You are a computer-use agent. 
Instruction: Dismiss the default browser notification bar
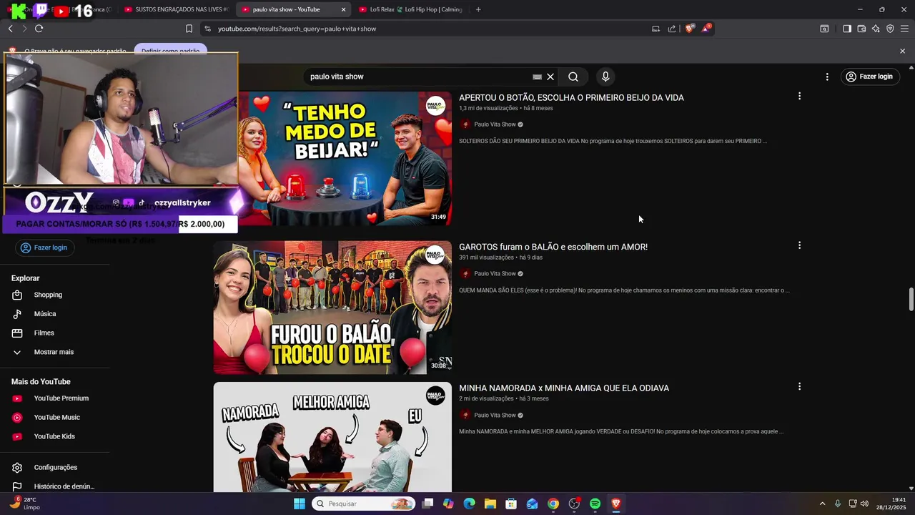click(x=902, y=51)
